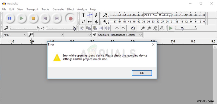Select the Multi-tool asterisk
This screenshot has width=217, height=104.
tap(96, 22)
